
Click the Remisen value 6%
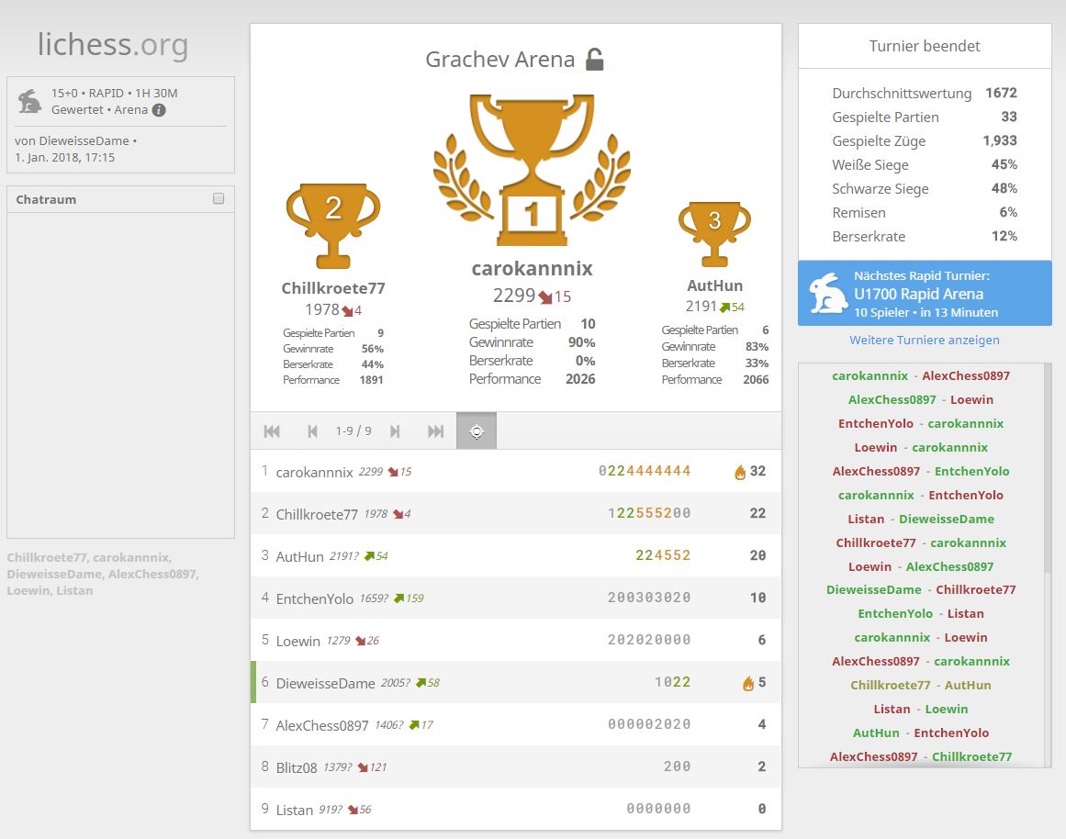point(1008,212)
